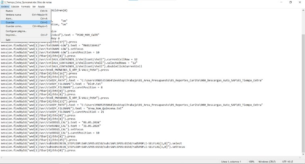
Task: Choose Abrir... from the file menu
Action: click(9, 19)
